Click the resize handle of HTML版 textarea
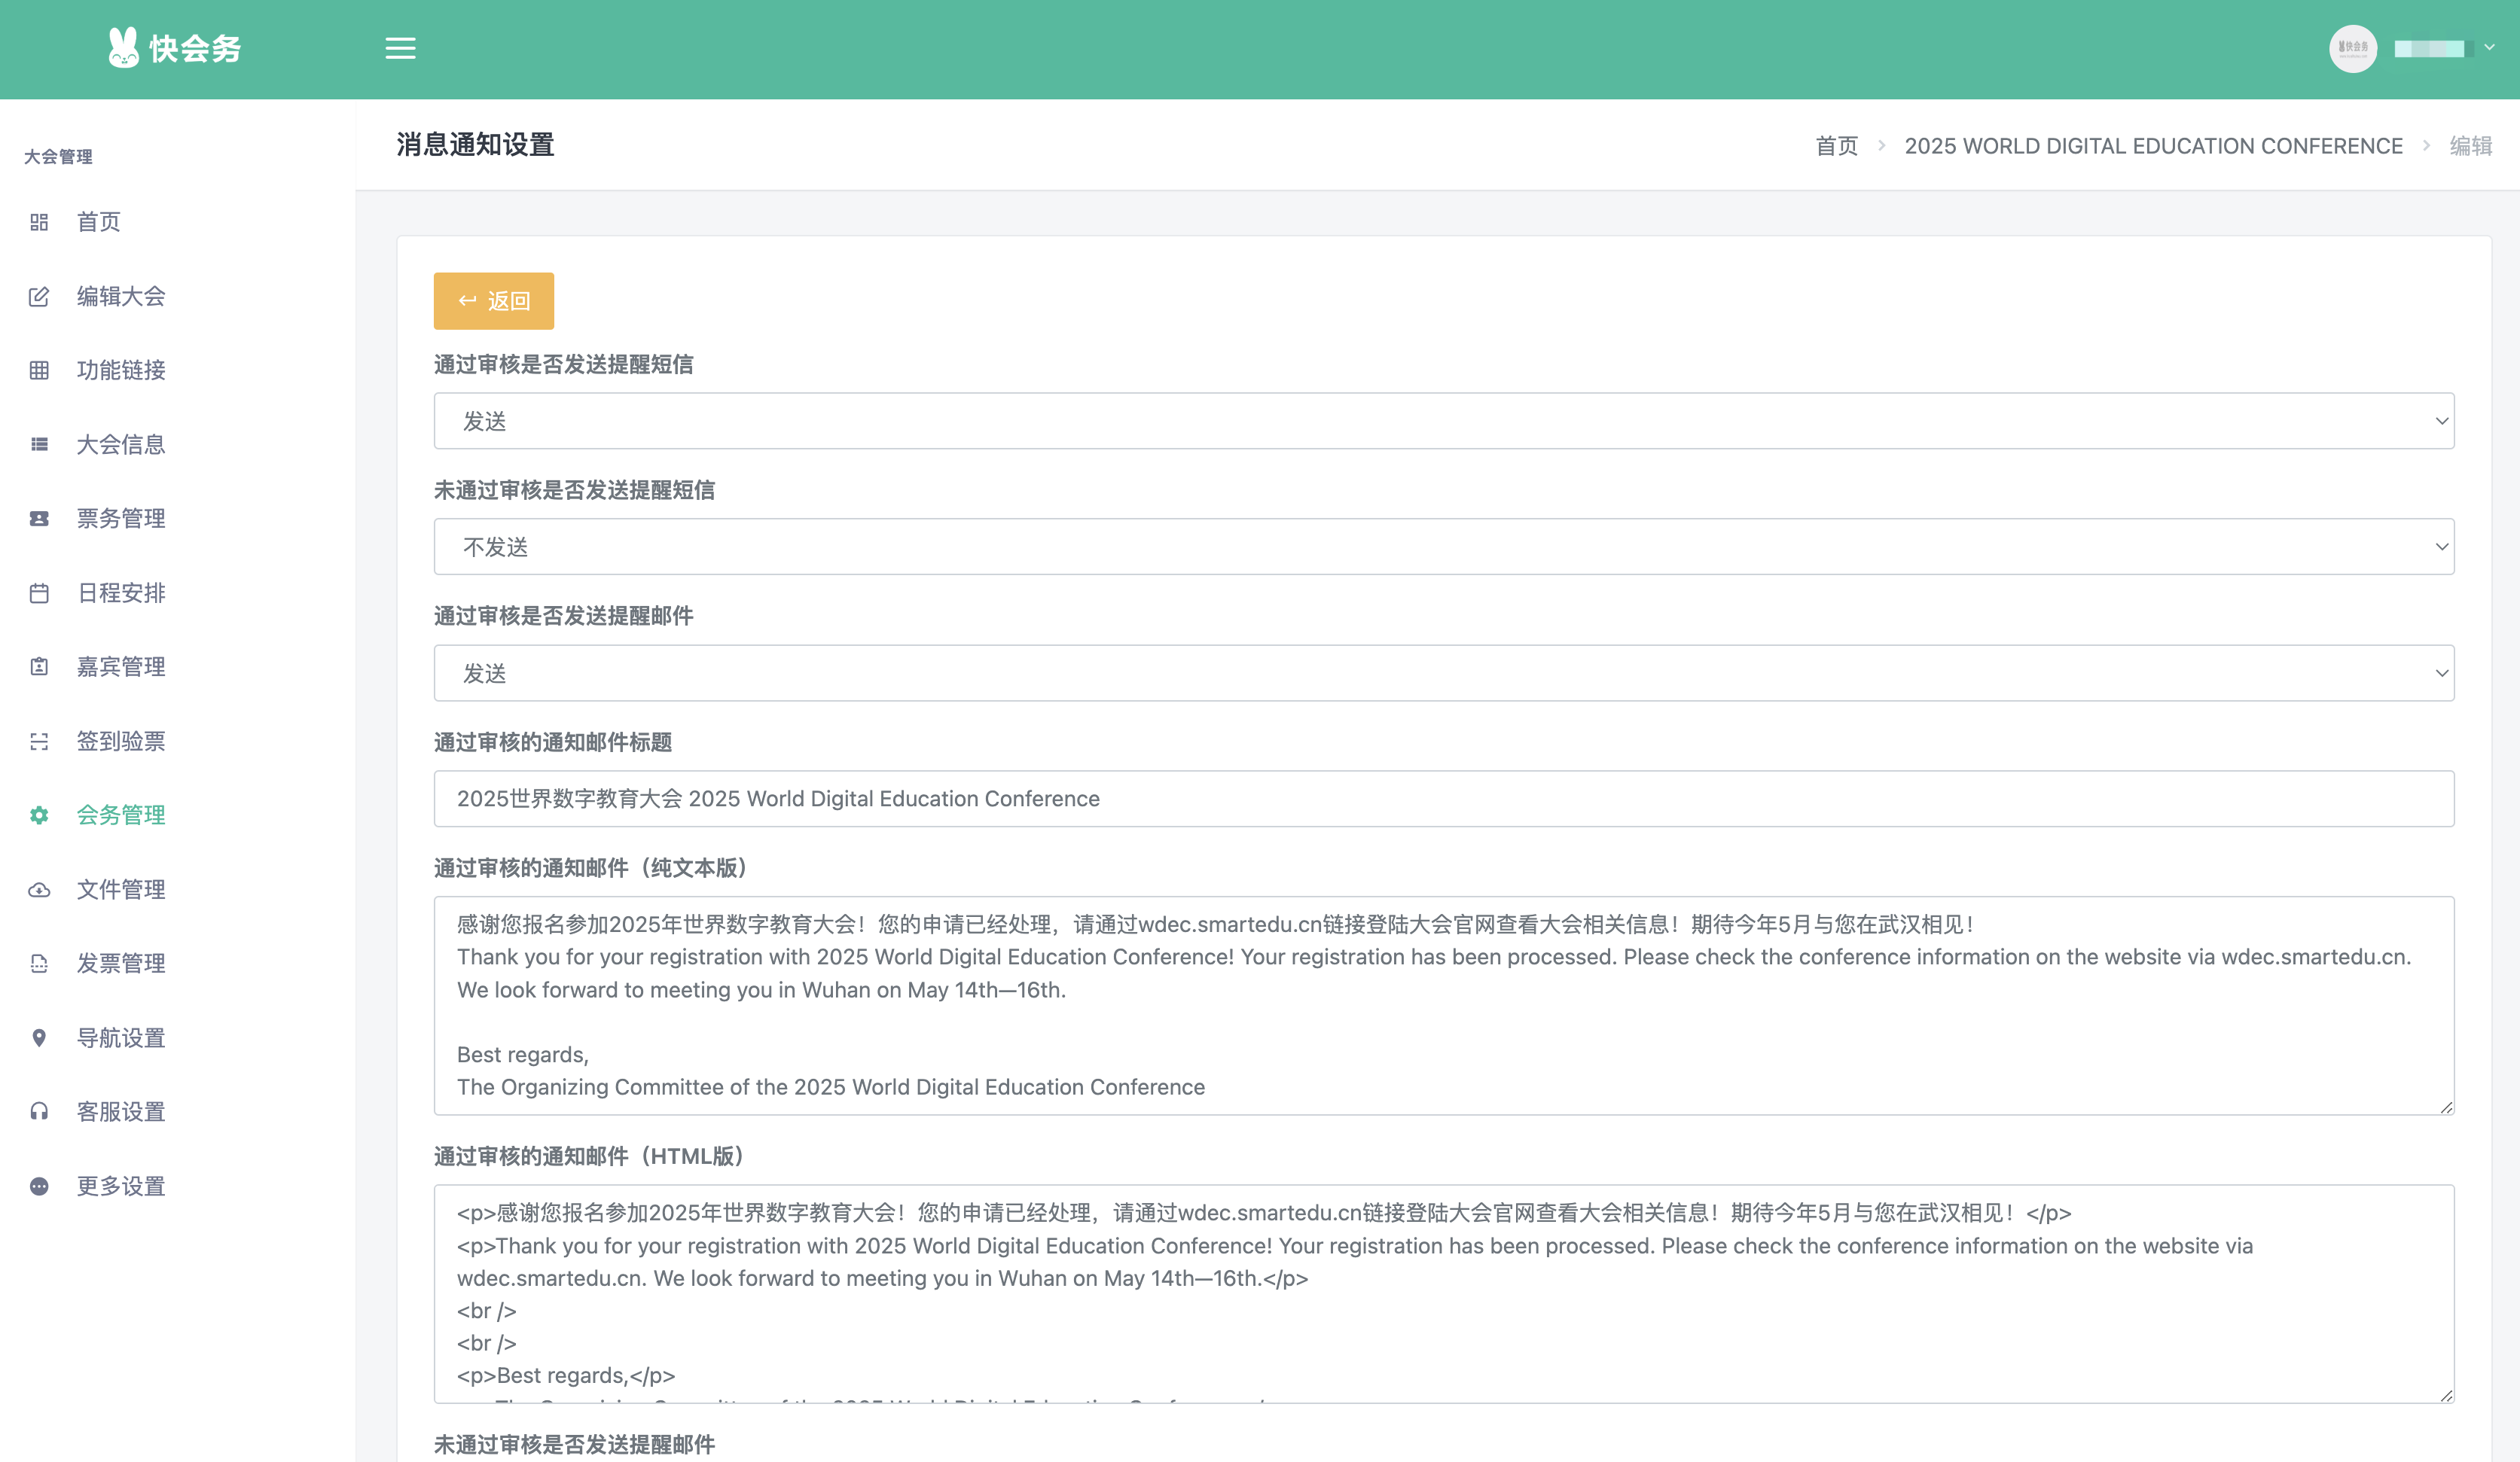 pyautogui.click(x=2446, y=1395)
